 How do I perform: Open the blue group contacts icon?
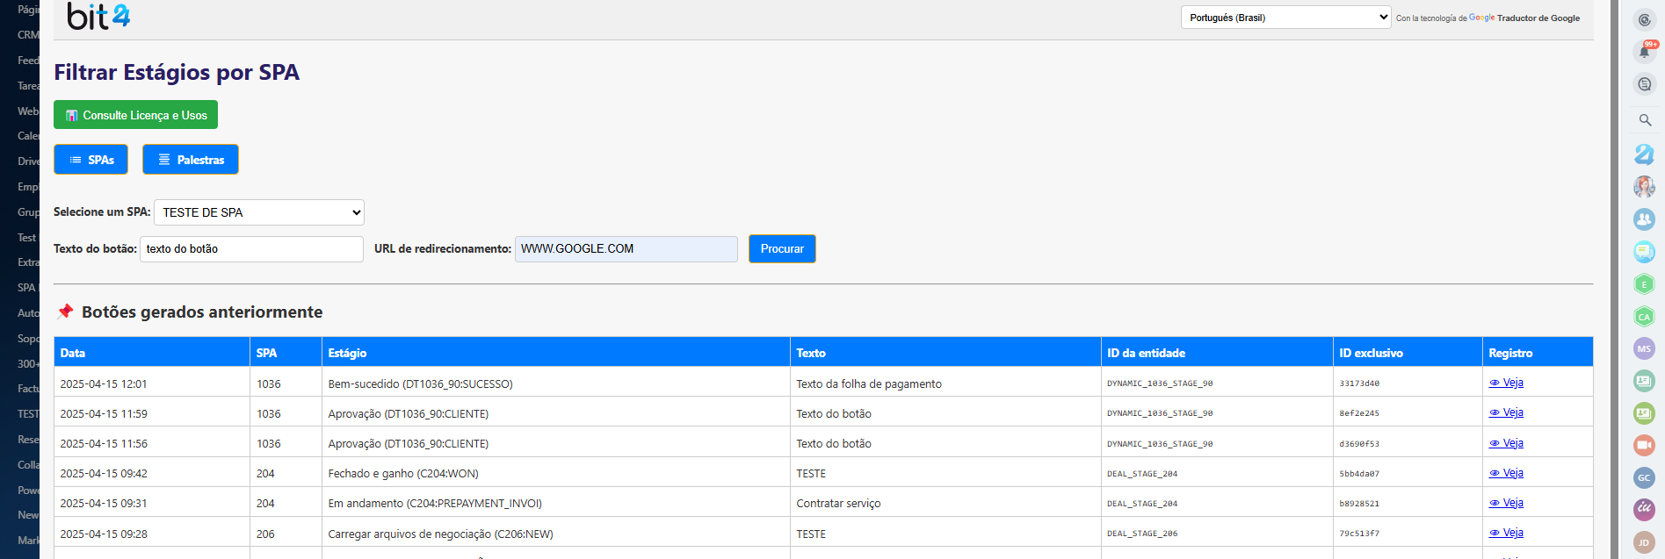[1644, 219]
